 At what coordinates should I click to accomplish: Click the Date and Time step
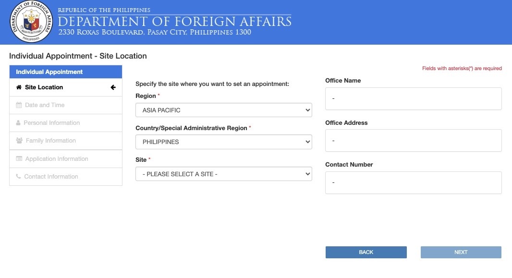(x=44, y=105)
